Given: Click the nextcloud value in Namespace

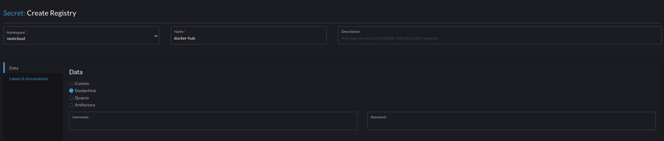Looking at the screenshot, I should [16, 39].
